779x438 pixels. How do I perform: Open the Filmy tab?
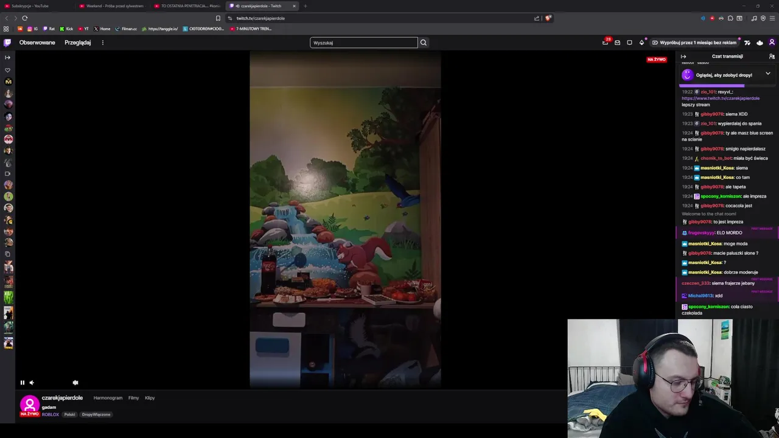pos(133,398)
